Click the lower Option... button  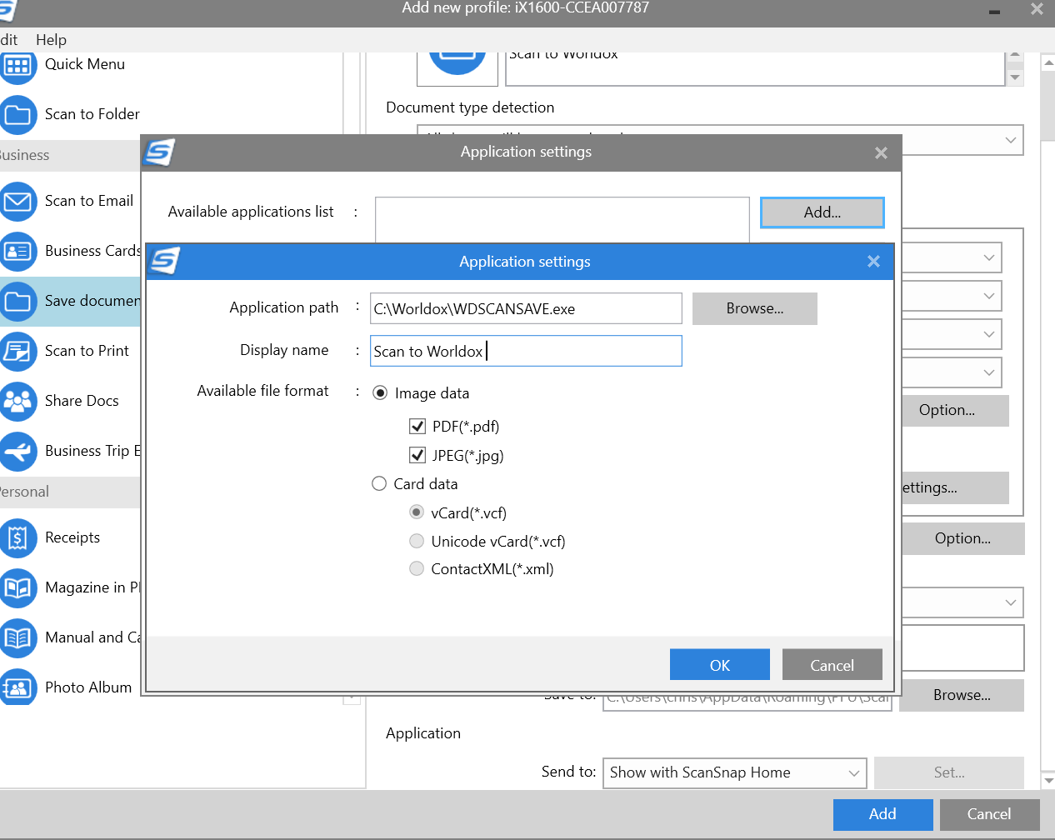(962, 538)
